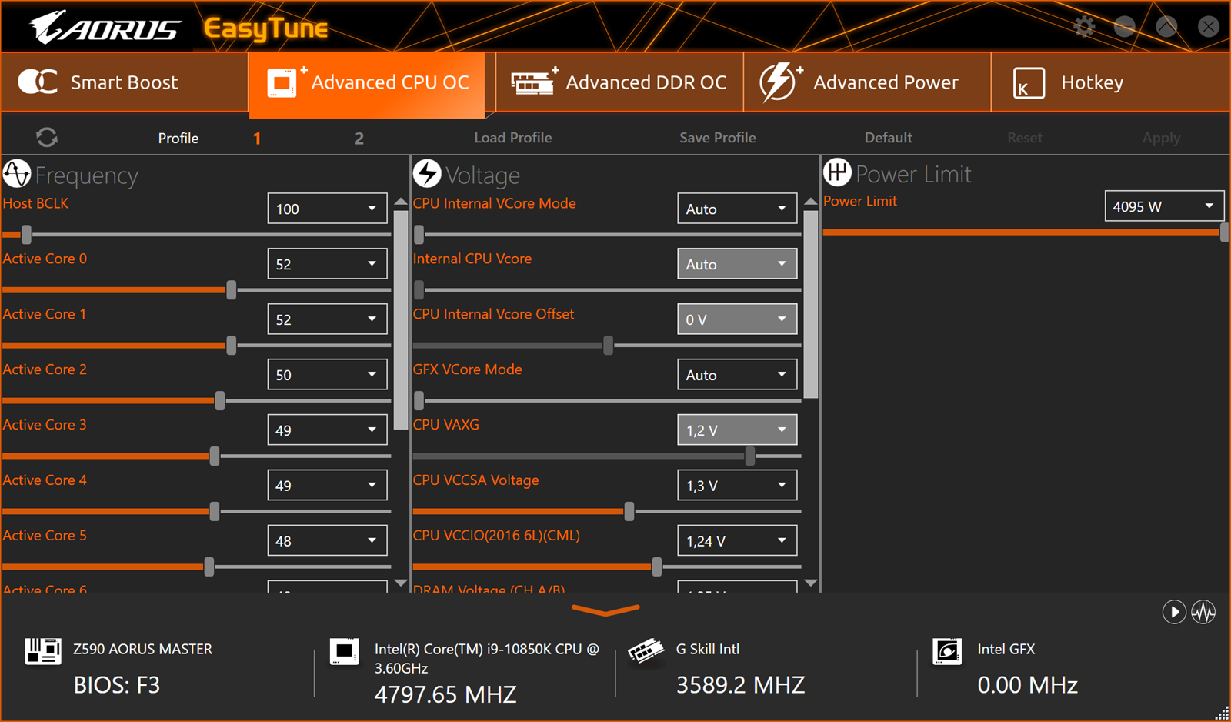This screenshot has width=1231, height=722.
Task: Click the Power Limit section icon
Action: click(837, 172)
